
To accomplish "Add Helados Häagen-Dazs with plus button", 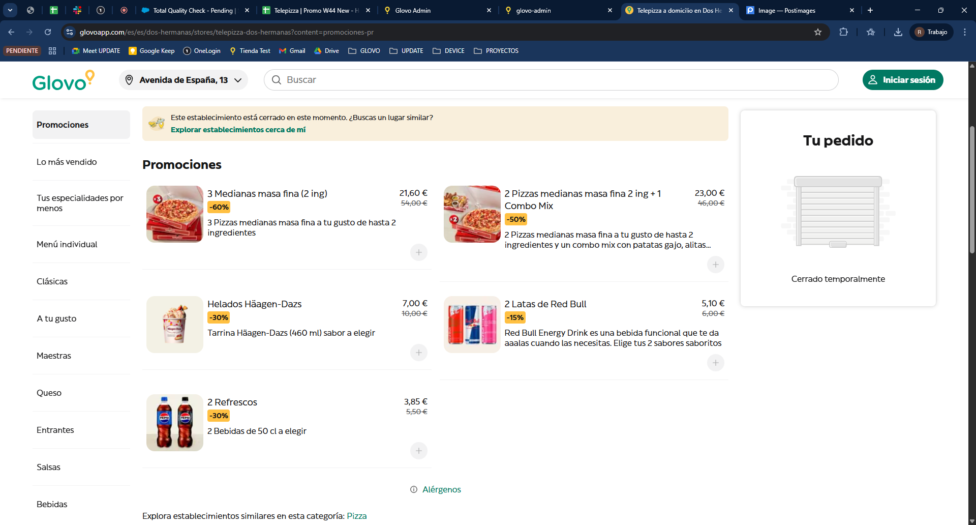I will pos(419,353).
